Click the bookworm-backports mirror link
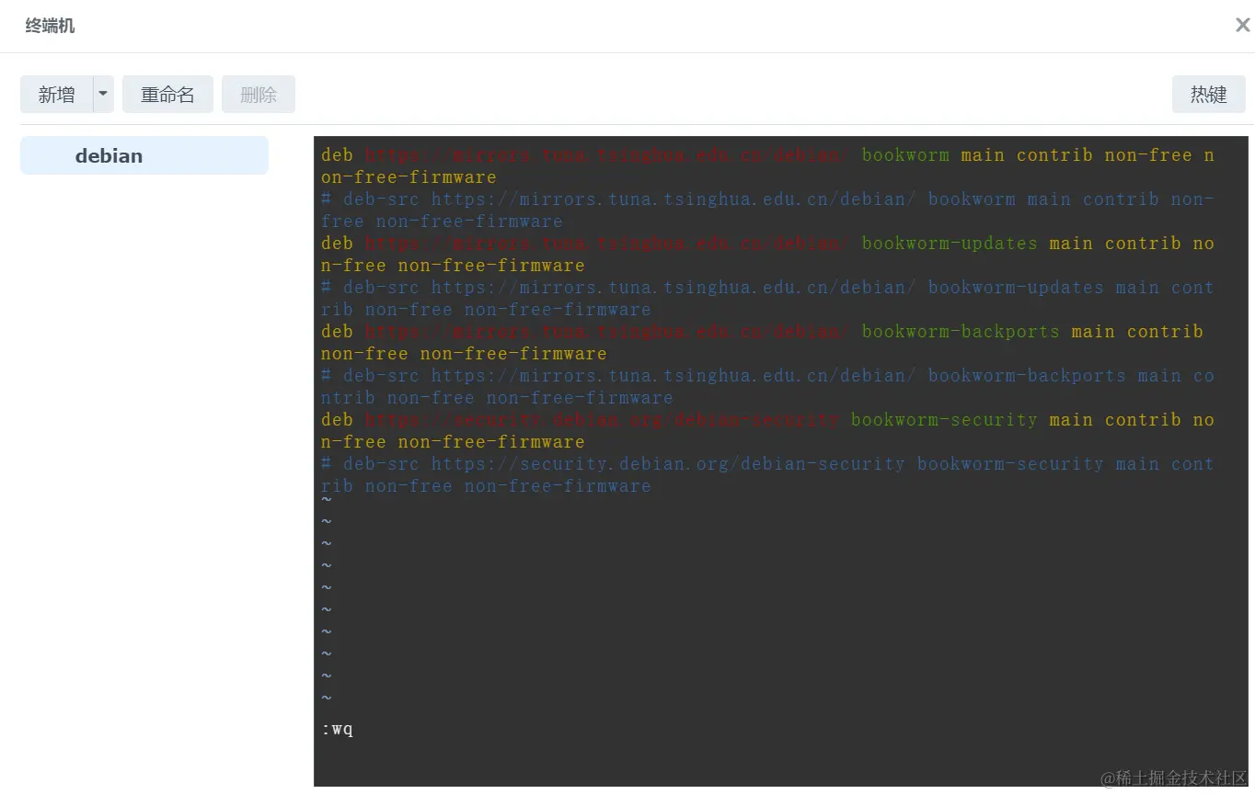Image resolution: width=1255 pixels, height=795 pixels. [961, 331]
